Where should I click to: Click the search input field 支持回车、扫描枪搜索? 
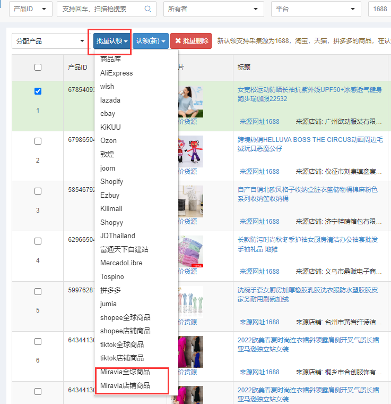[x=107, y=9]
